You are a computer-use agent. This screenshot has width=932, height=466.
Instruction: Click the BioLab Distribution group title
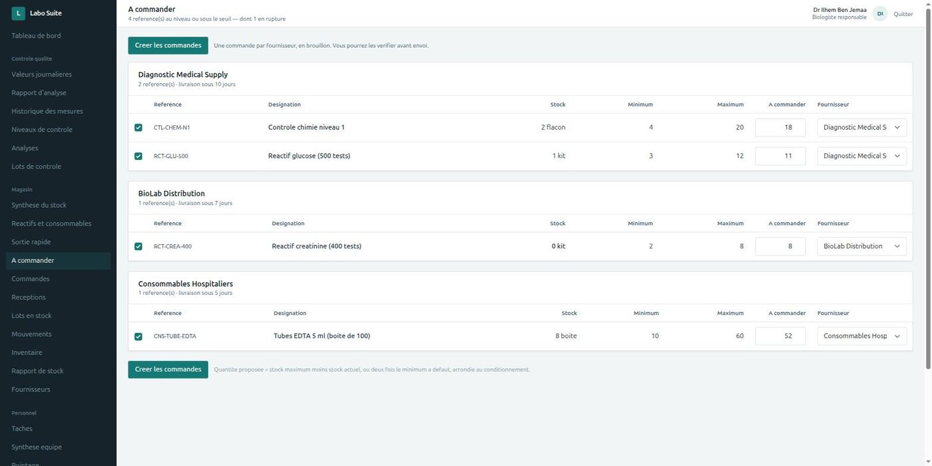coord(172,194)
